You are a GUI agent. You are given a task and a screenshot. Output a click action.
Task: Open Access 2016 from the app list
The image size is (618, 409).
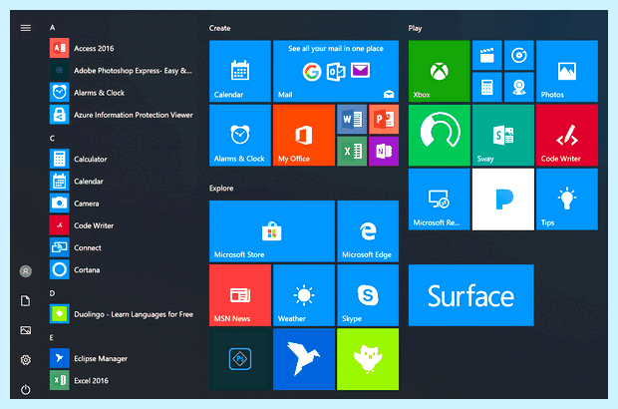[x=123, y=48]
